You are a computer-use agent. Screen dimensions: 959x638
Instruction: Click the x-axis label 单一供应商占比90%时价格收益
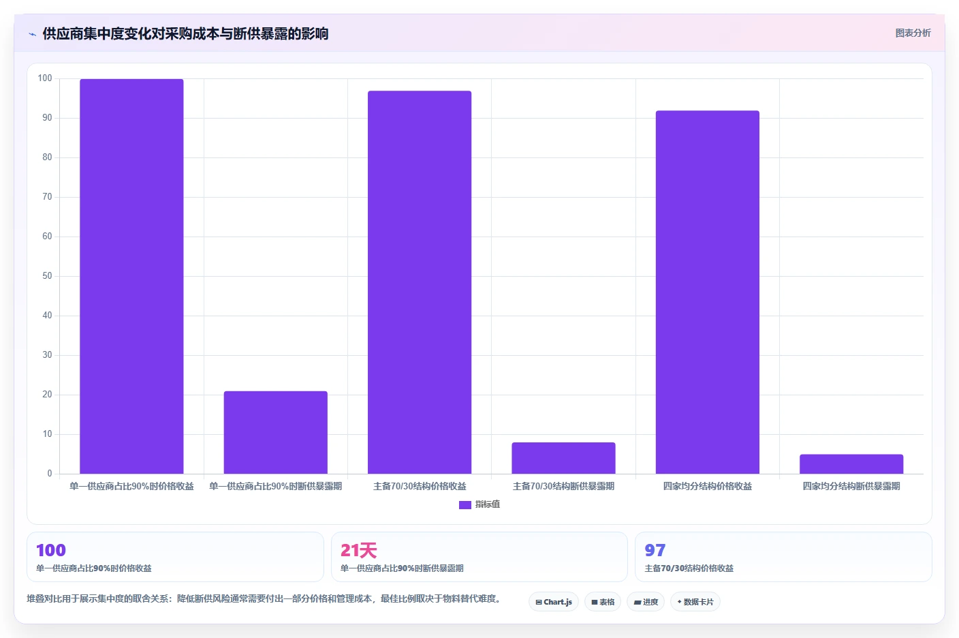(131, 486)
